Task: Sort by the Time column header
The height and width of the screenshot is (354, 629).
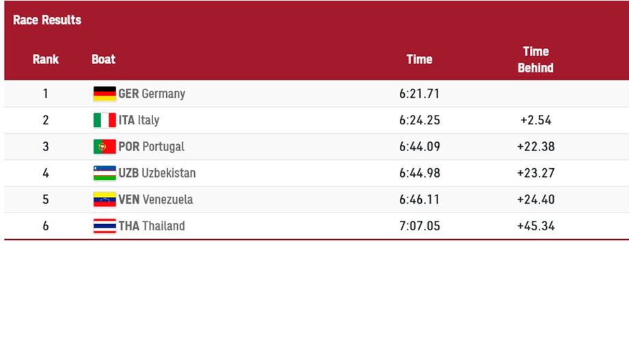Action: tap(419, 59)
